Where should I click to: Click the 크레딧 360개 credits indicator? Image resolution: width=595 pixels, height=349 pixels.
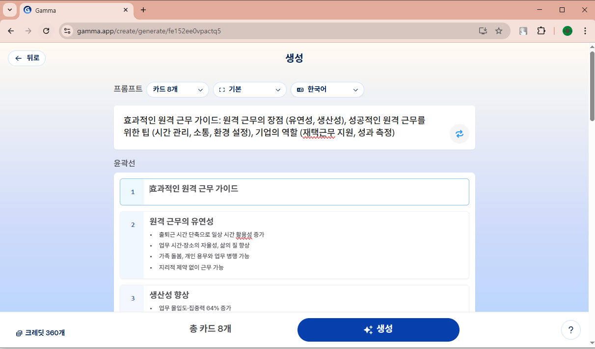40,333
